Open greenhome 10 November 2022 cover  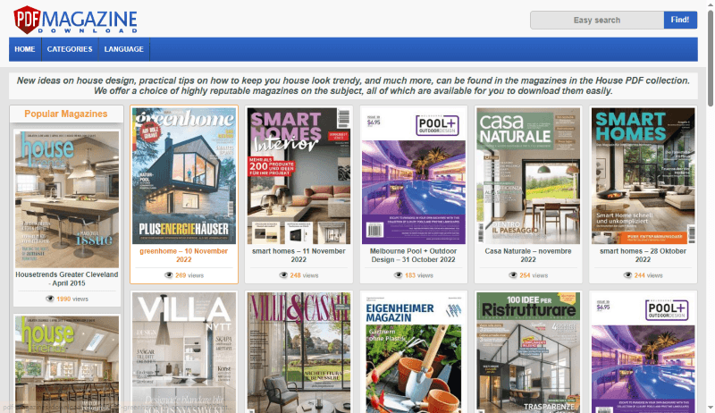[x=184, y=176]
